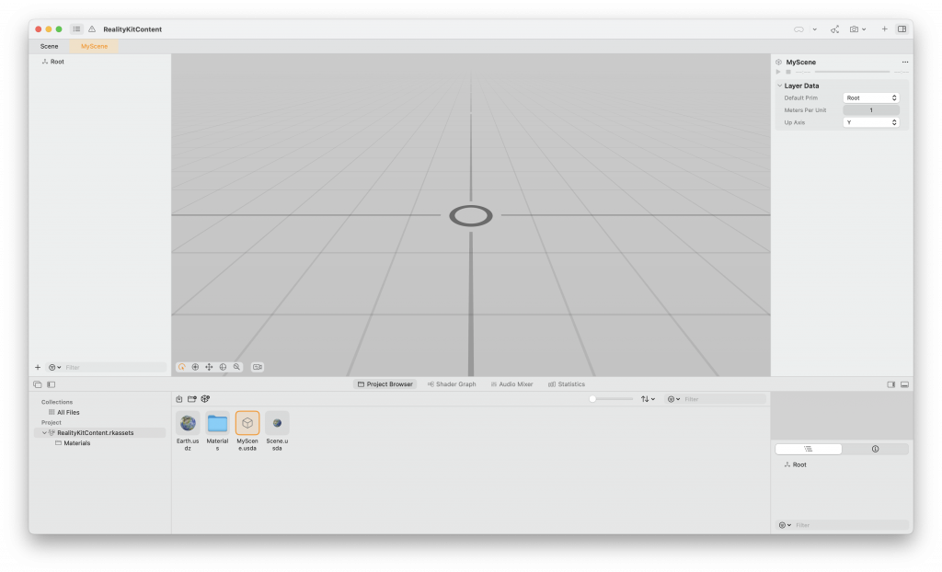Click the Vision Pro headset device icon
Screen dimensions: 942x572
(x=798, y=29)
